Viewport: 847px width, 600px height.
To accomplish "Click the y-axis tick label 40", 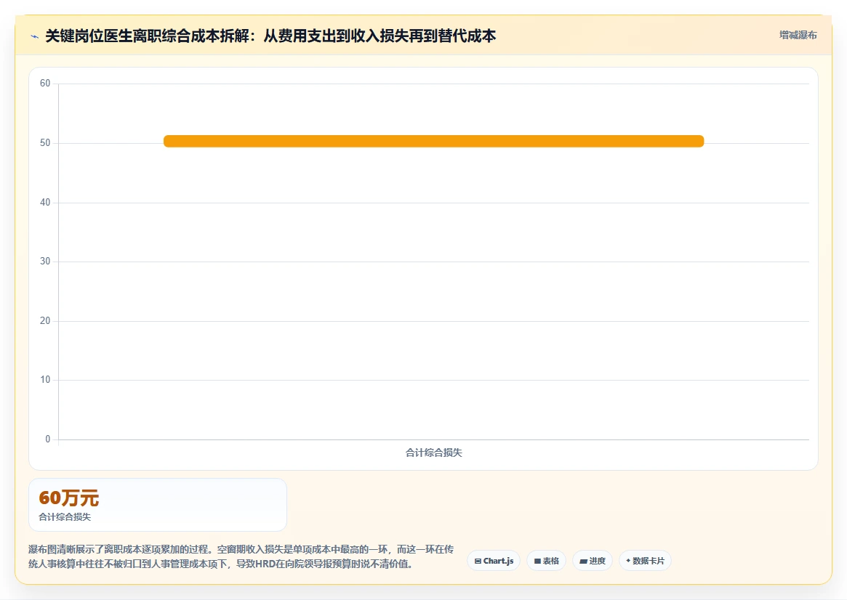I will click(45, 203).
